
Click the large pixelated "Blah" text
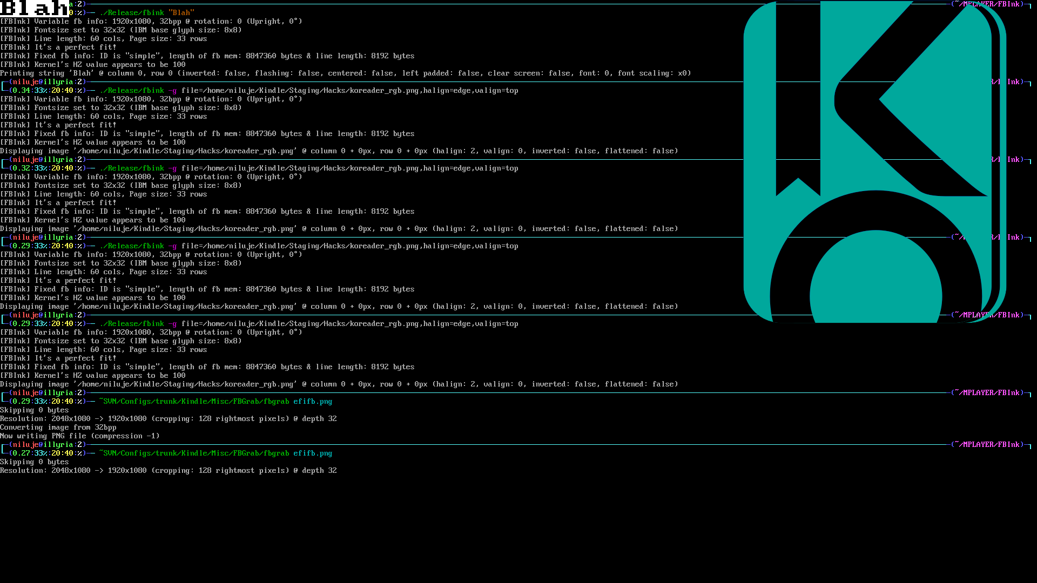[x=33, y=9]
